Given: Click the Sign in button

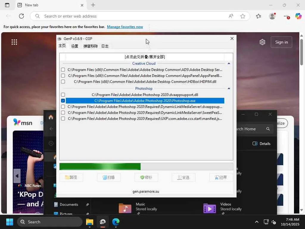Looking at the screenshot, I should [x=281, y=42].
